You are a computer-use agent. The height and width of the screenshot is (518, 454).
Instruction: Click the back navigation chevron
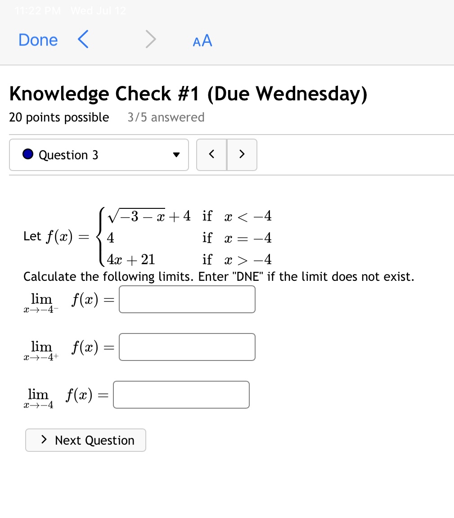coord(82,40)
